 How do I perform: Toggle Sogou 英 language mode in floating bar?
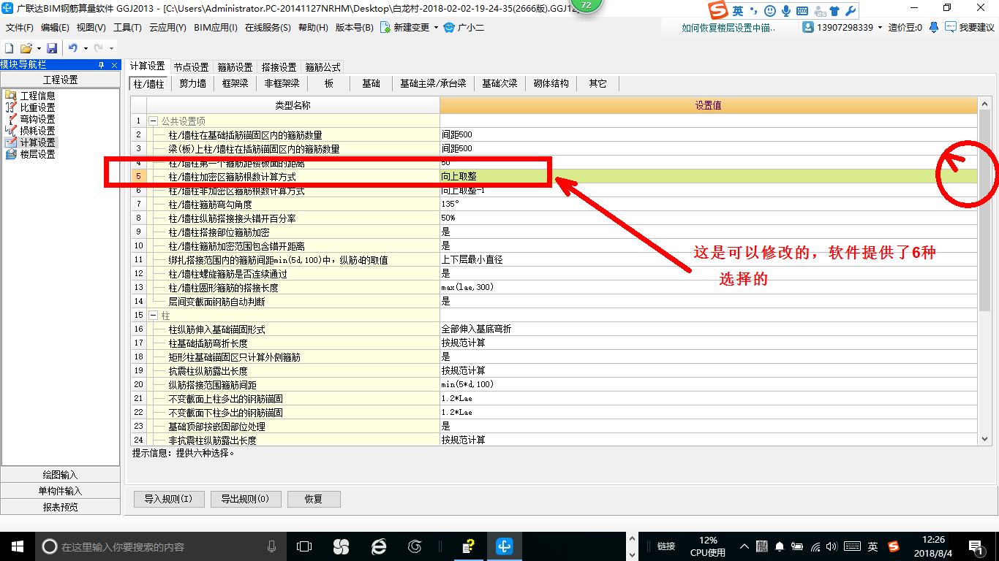point(737,11)
